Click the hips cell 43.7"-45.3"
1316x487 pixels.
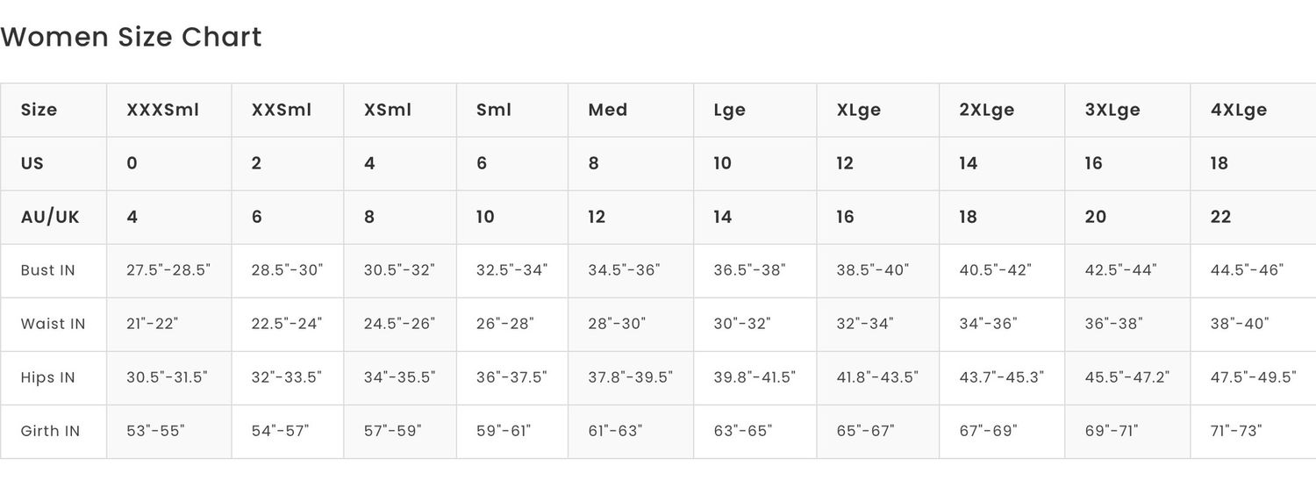pos(1002,377)
